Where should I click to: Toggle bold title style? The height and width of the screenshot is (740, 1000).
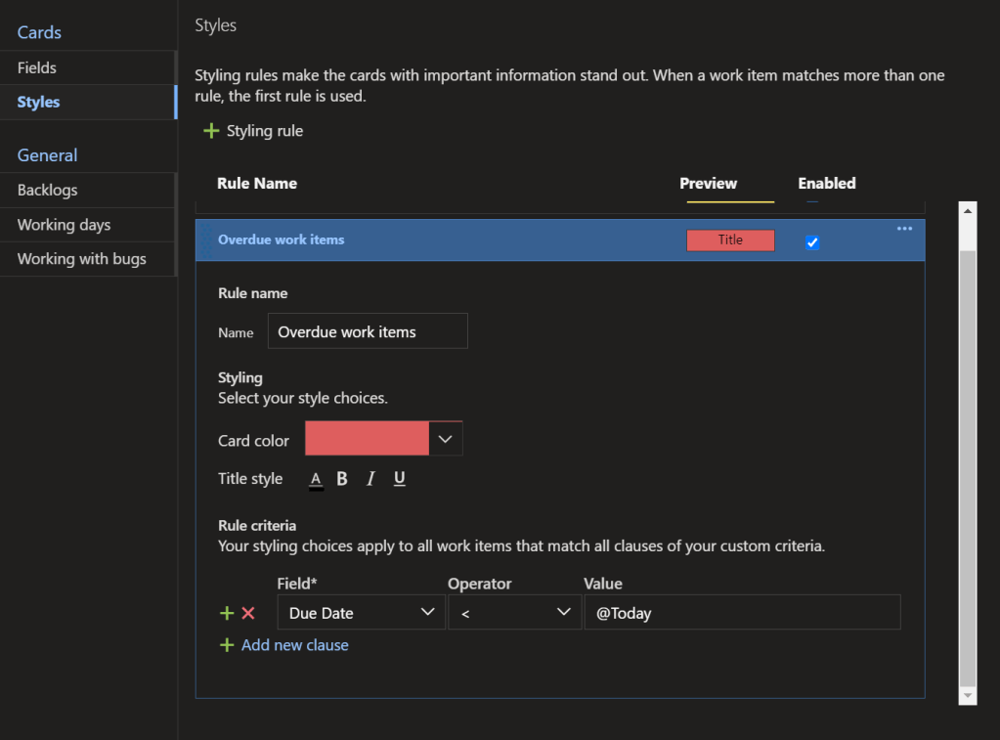[342, 479]
